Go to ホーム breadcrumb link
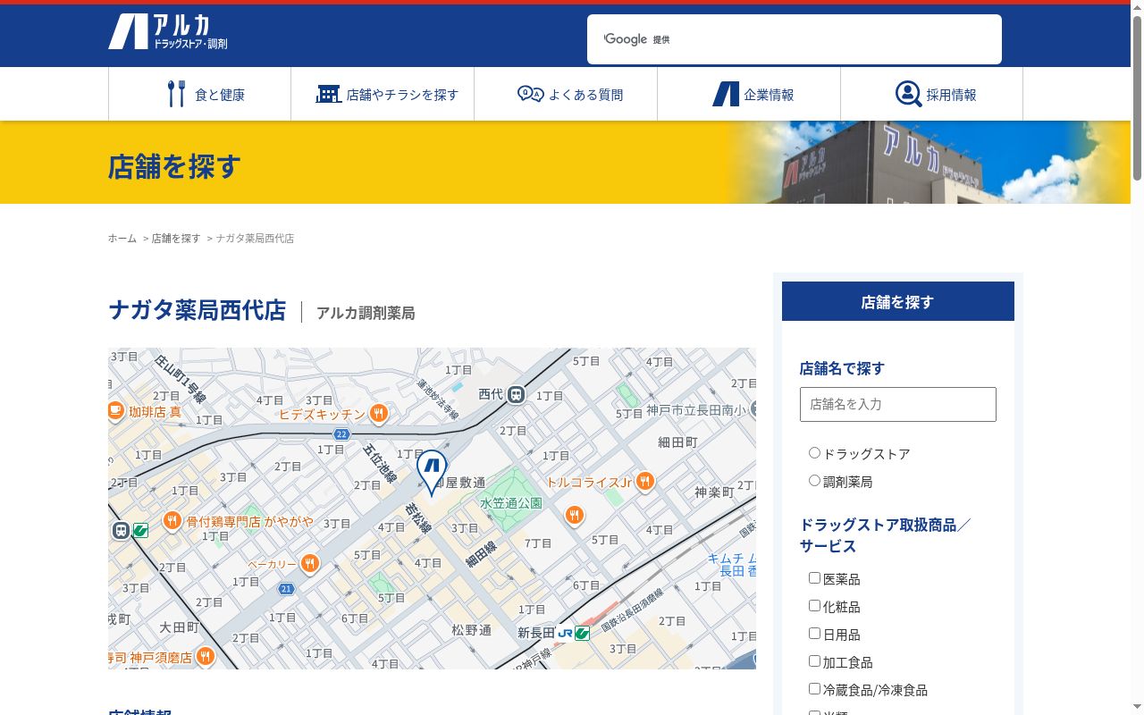This screenshot has width=1144, height=715. click(122, 239)
